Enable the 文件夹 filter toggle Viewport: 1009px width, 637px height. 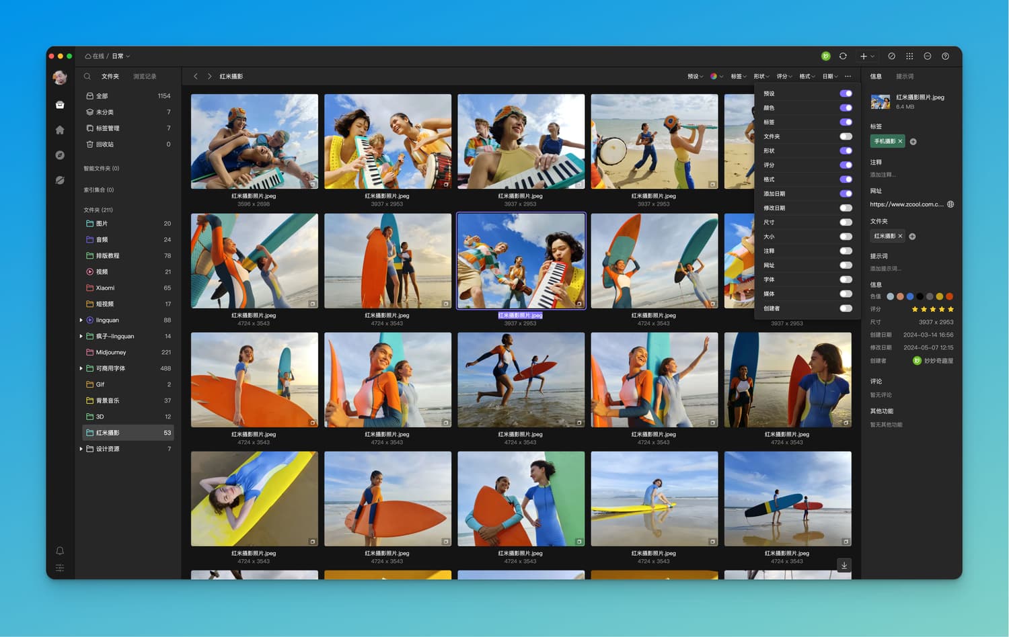pos(846,136)
